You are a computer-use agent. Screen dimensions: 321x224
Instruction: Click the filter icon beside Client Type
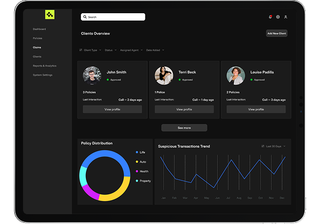click(x=81, y=50)
